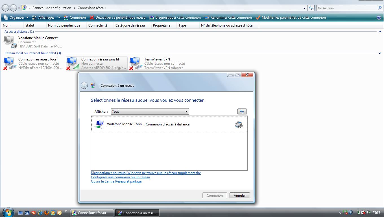384x217 pixels.
Task: Click the back arrow in connection dialog
Action: point(84,85)
